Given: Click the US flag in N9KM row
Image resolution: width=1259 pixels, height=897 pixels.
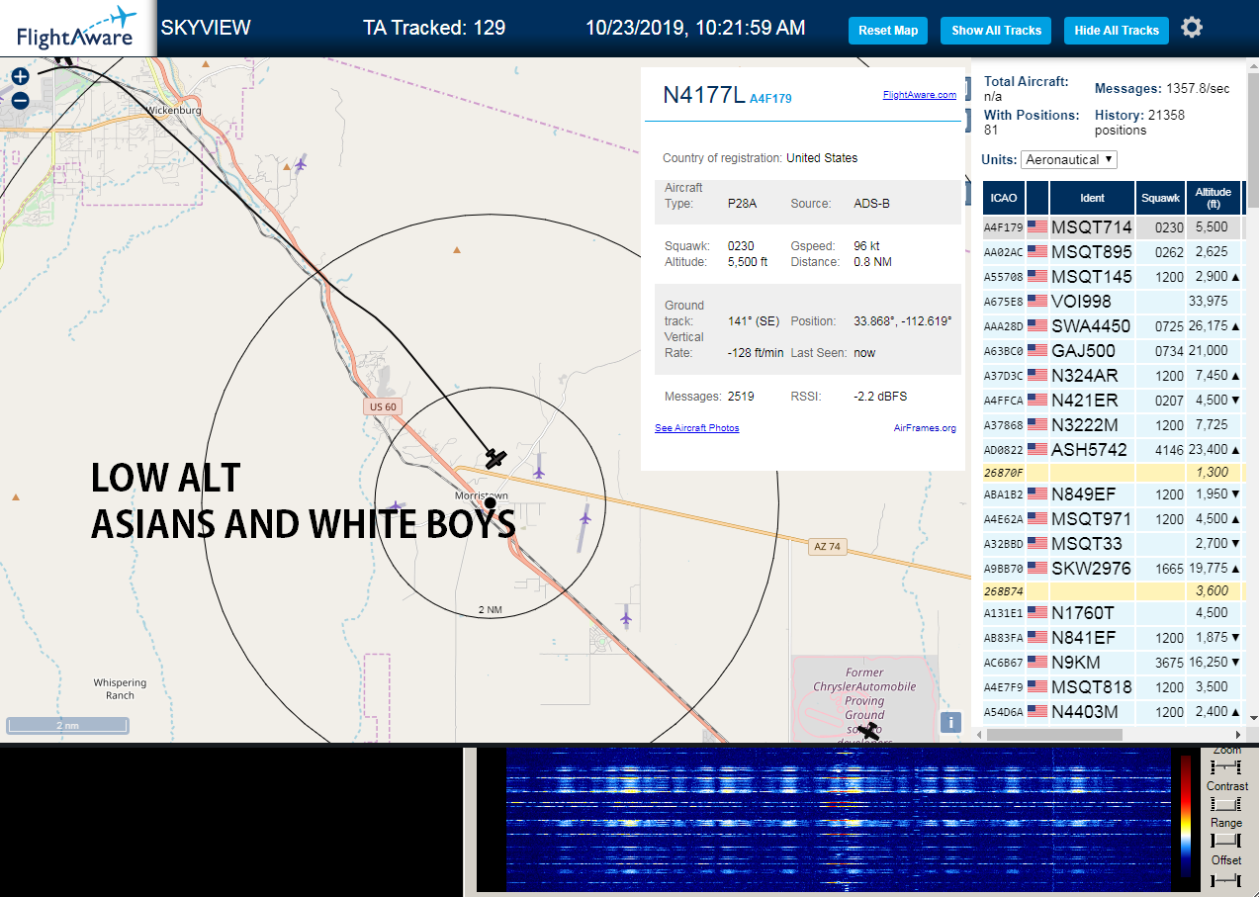Looking at the screenshot, I should 1037,663.
